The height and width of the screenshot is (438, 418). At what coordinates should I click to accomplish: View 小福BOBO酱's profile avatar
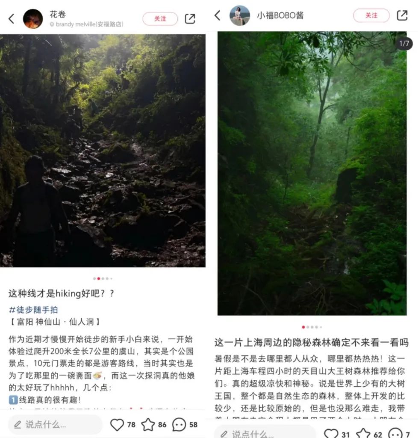240,15
